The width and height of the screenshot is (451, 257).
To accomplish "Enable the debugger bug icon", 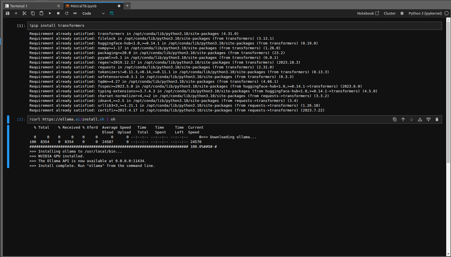I will click(402, 13).
